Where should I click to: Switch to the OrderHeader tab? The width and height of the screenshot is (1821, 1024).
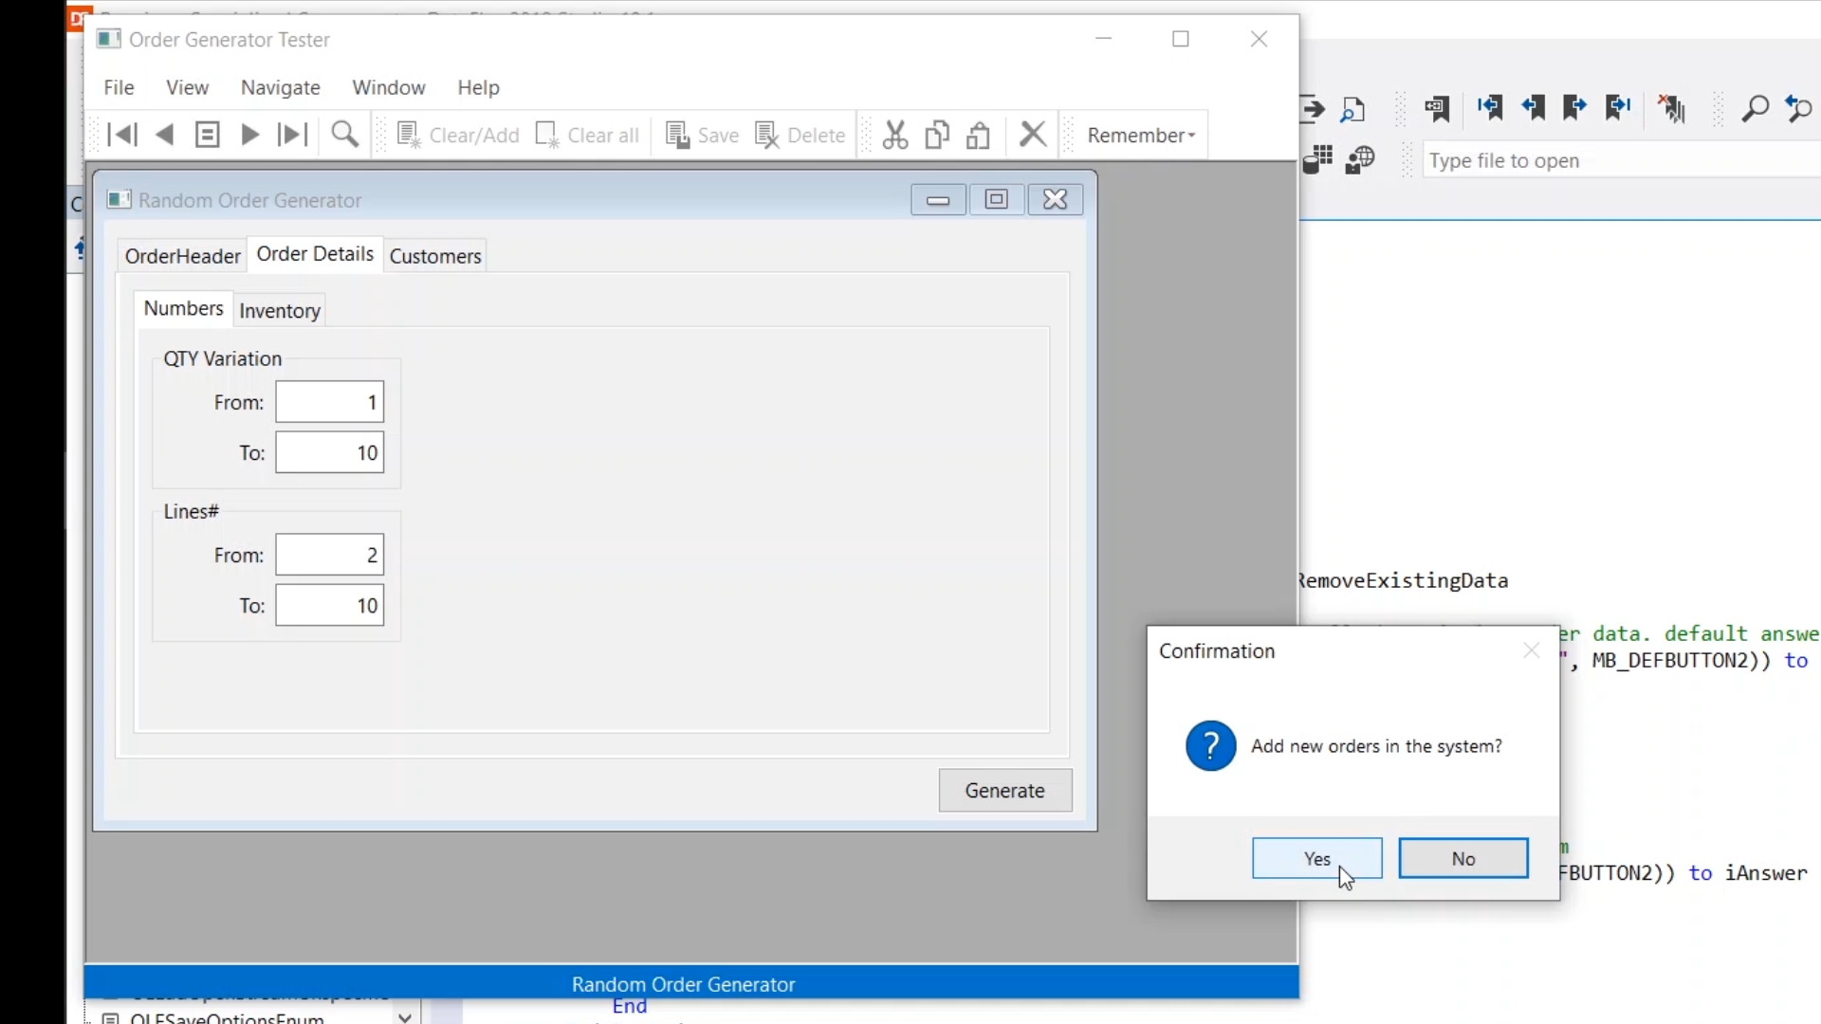pyautogui.click(x=182, y=256)
